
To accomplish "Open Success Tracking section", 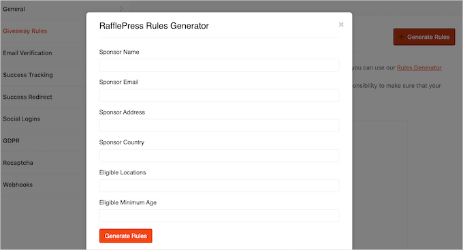I will click(x=28, y=75).
